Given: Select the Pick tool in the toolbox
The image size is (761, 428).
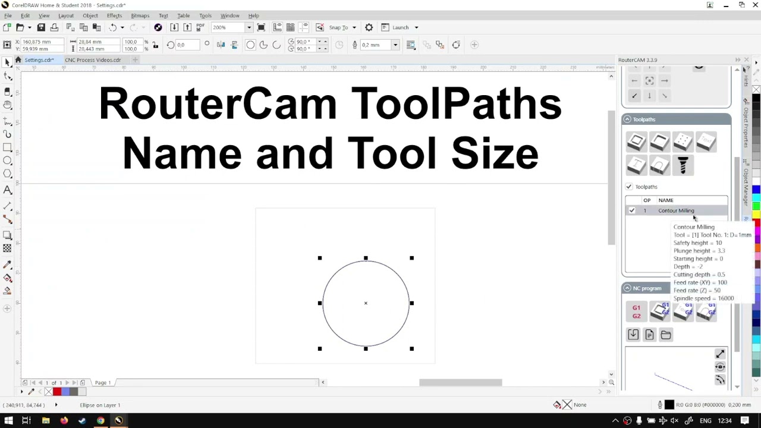Looking at the screenshot, I should [7, 62].
